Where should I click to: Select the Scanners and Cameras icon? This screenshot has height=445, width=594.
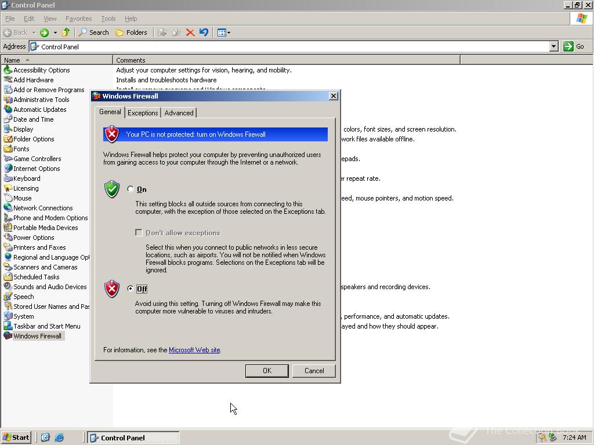click(x=8, y=267)
